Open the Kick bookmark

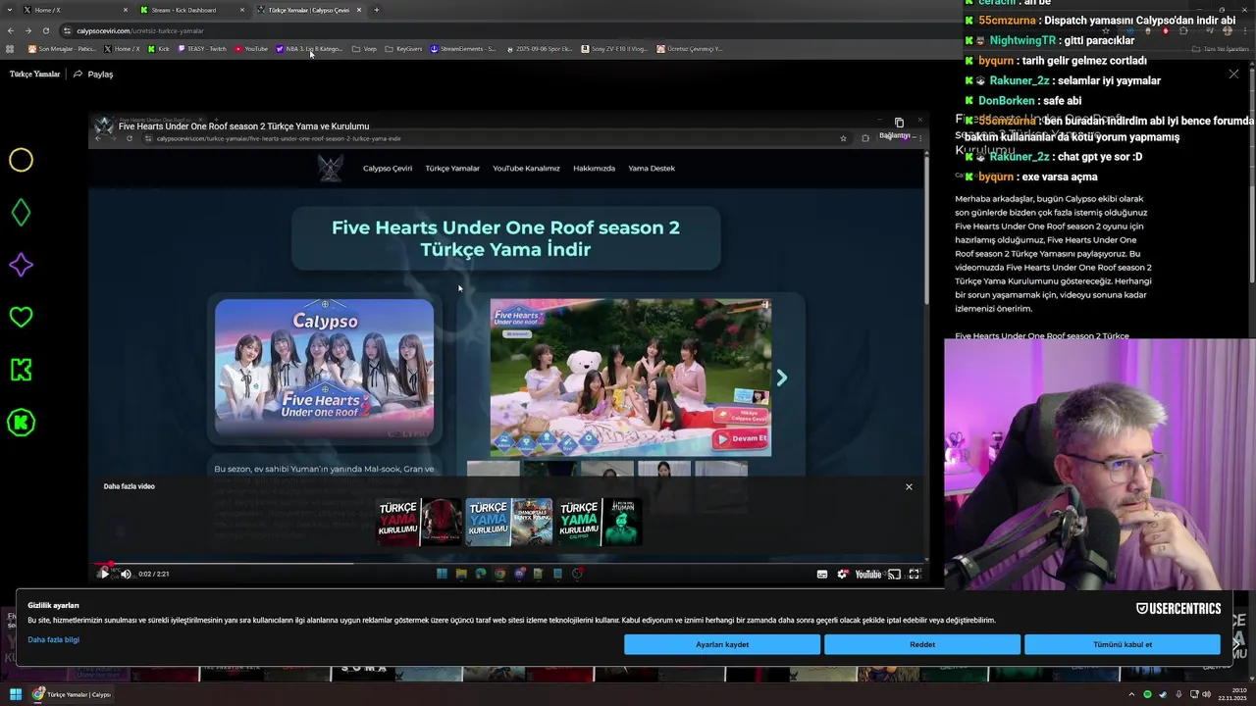point(158,48)
